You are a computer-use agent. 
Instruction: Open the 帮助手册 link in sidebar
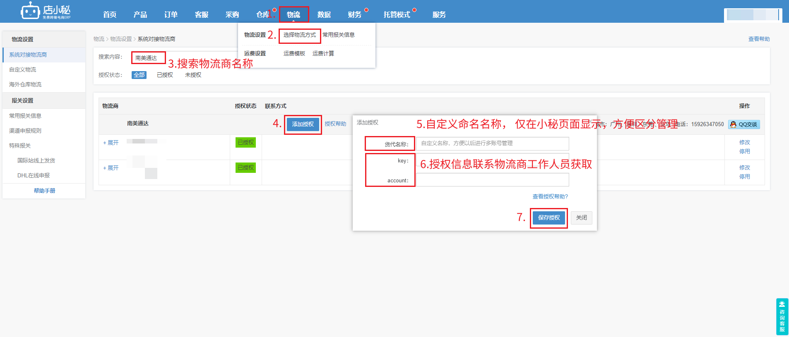[44, 191]
